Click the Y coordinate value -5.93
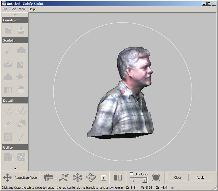The width and height of the screenshot is (218, 191). [148, 188]
